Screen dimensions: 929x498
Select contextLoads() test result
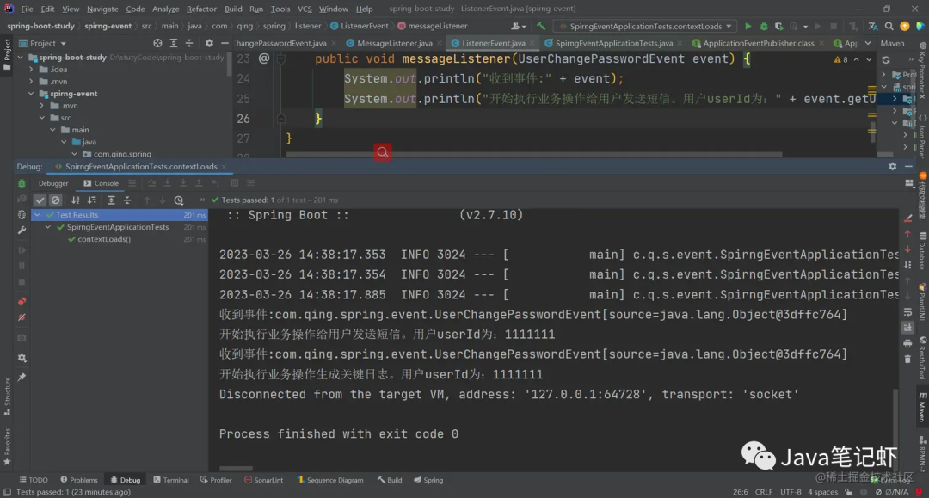pos(104,239)
